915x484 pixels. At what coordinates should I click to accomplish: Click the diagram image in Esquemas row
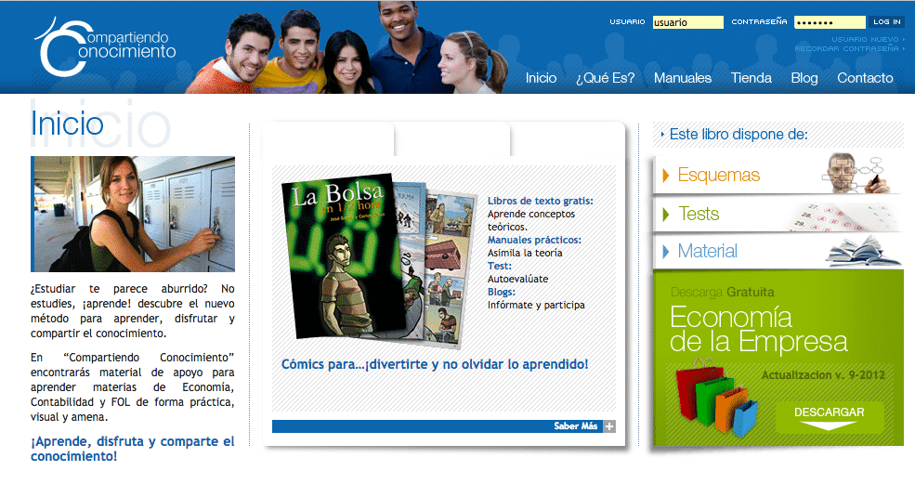[860, 173]
